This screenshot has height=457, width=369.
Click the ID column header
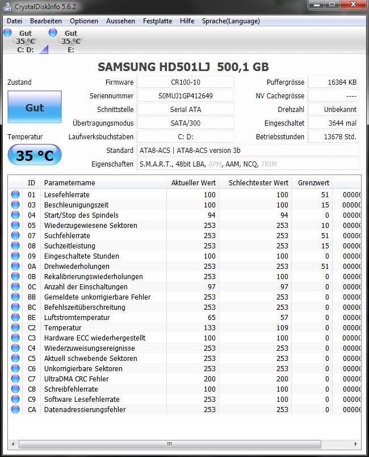(31, 182)
